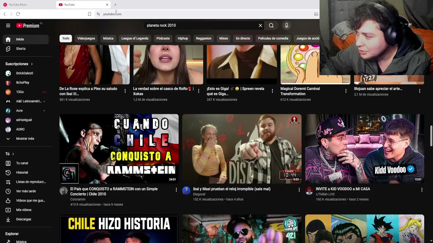Open Descargas

pos(26,219)
